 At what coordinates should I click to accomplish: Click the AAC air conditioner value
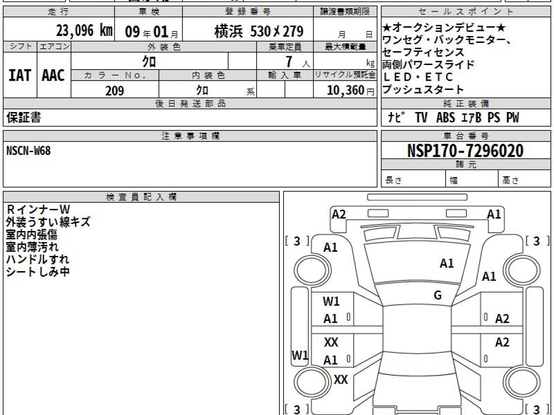54,76
